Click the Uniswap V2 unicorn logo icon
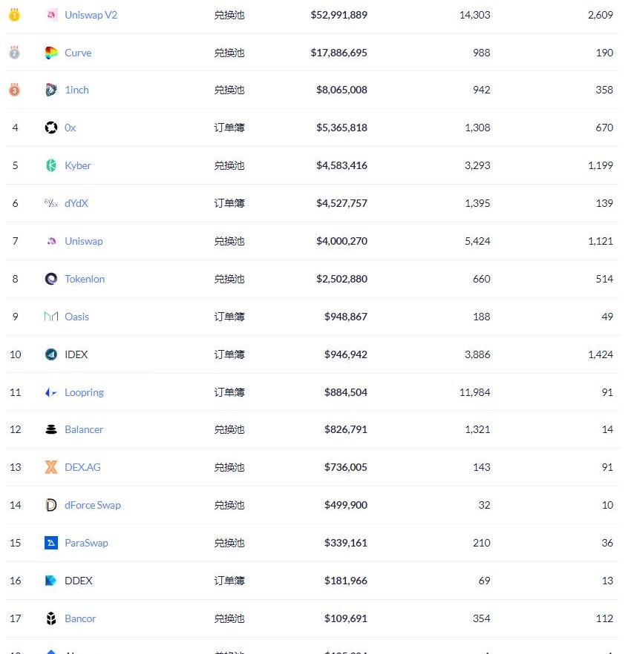Viewport: 631px width, 654px height. pos(51,15)
